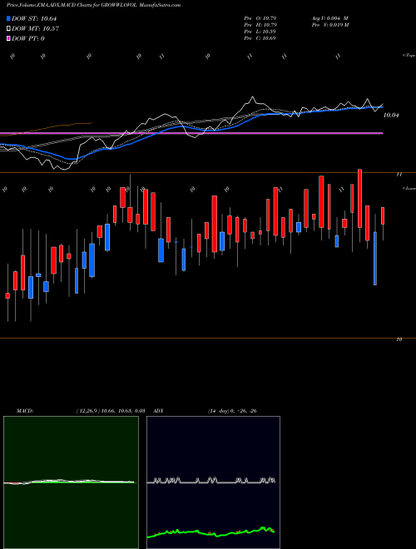Click the 'Avg V: 0.004 M' volume text
This screenshot has height=549, width=416.
[x=329, y=18]
